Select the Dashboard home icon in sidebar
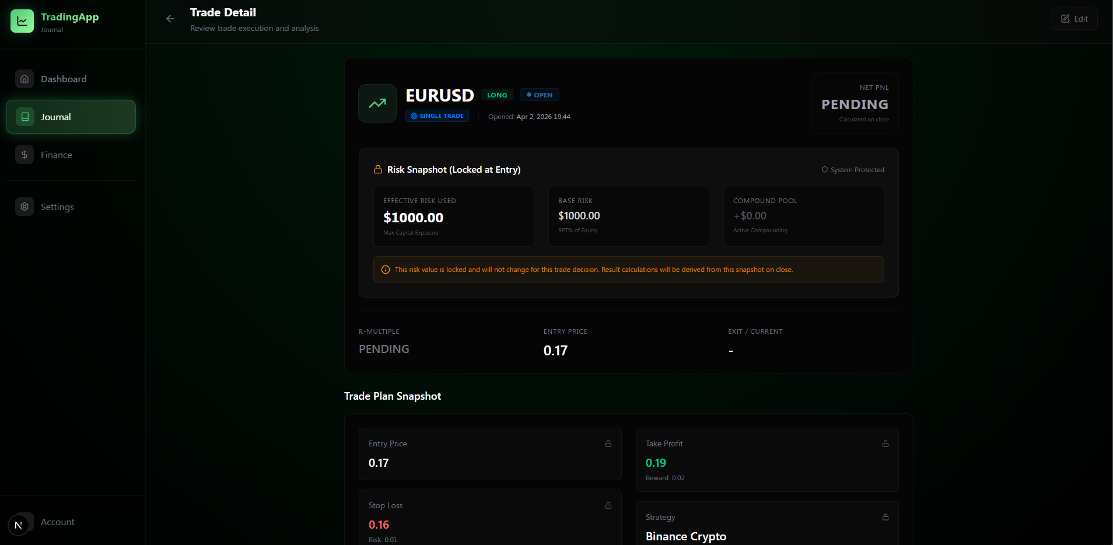 pos(24,78)
